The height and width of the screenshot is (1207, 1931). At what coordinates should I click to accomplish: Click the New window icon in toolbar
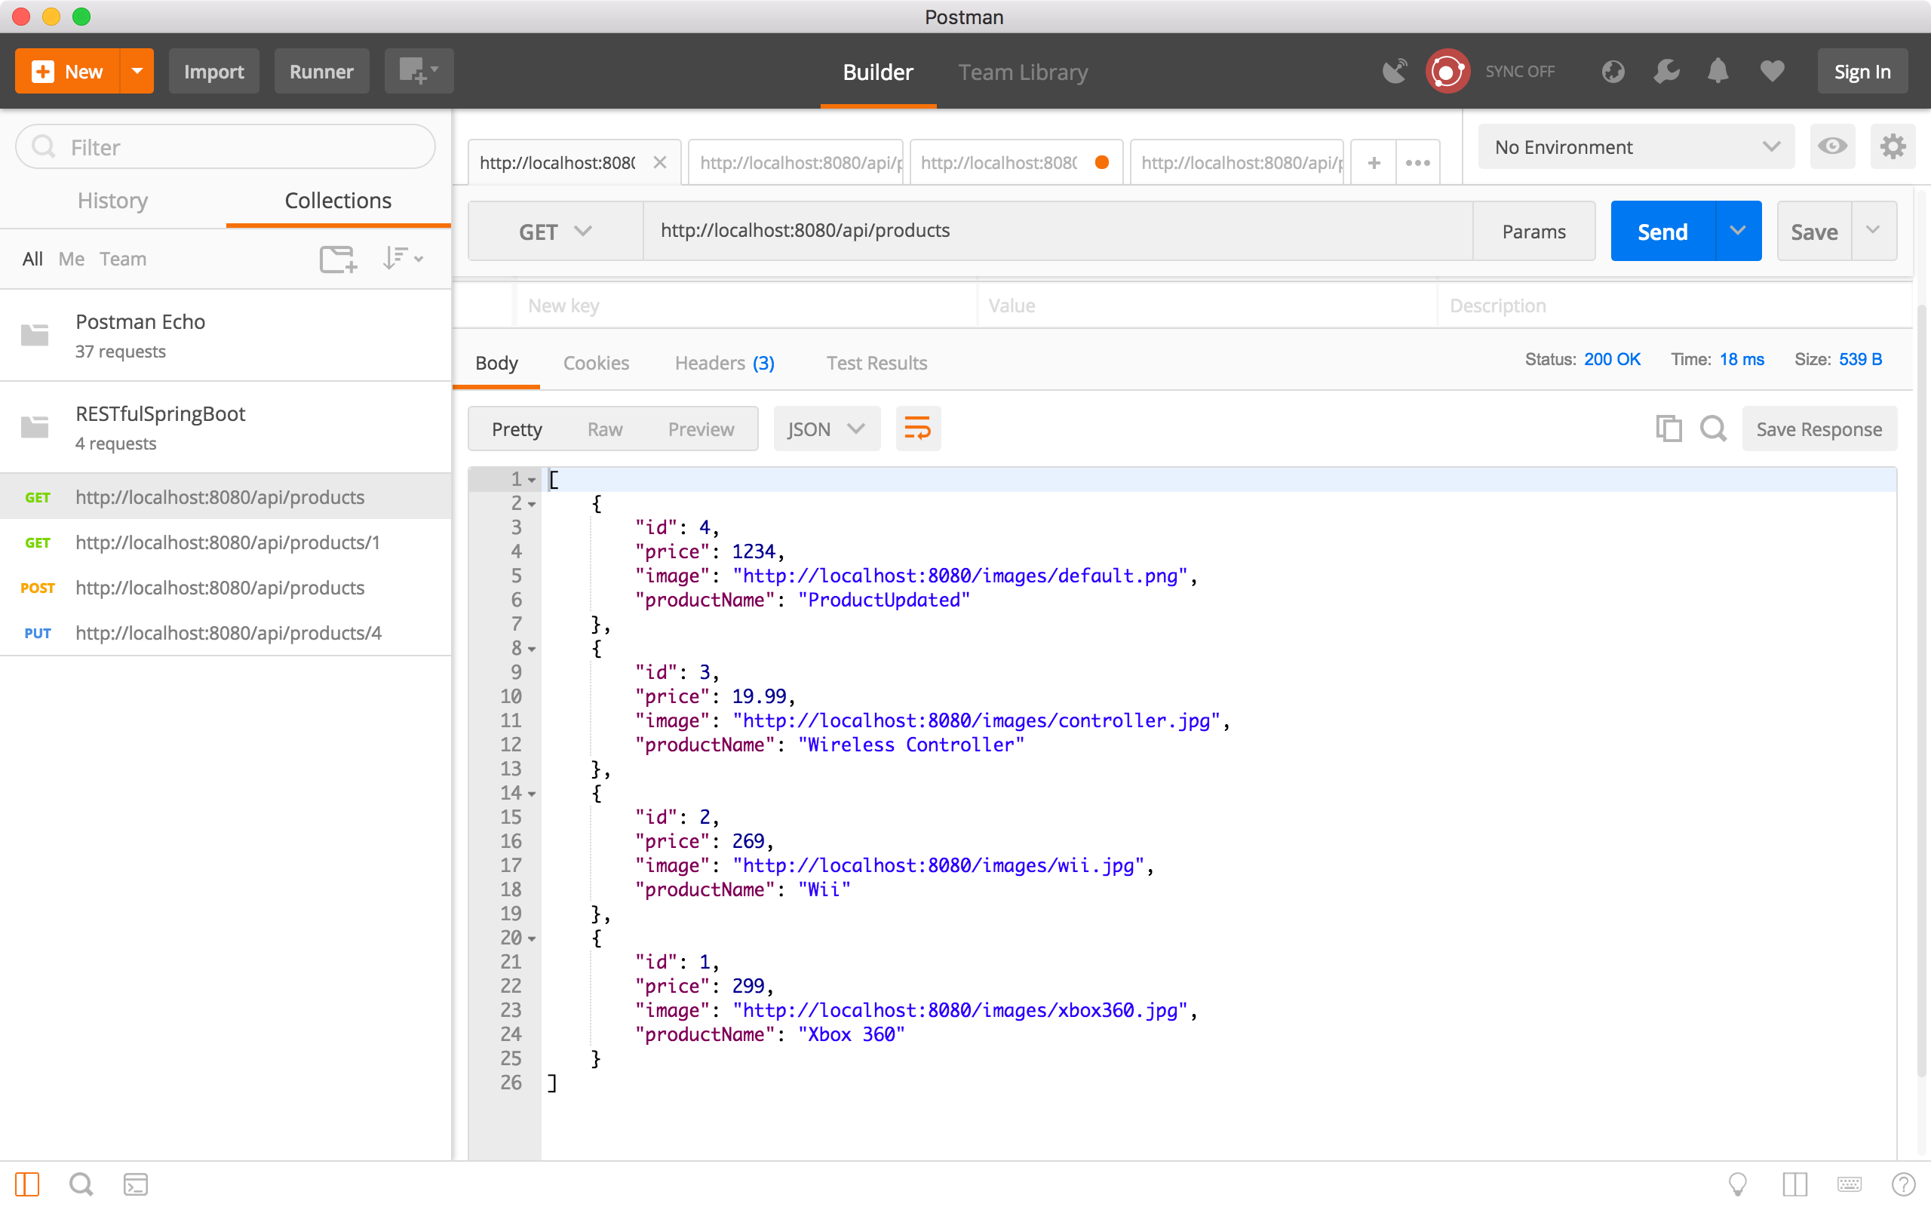(418, 71)
